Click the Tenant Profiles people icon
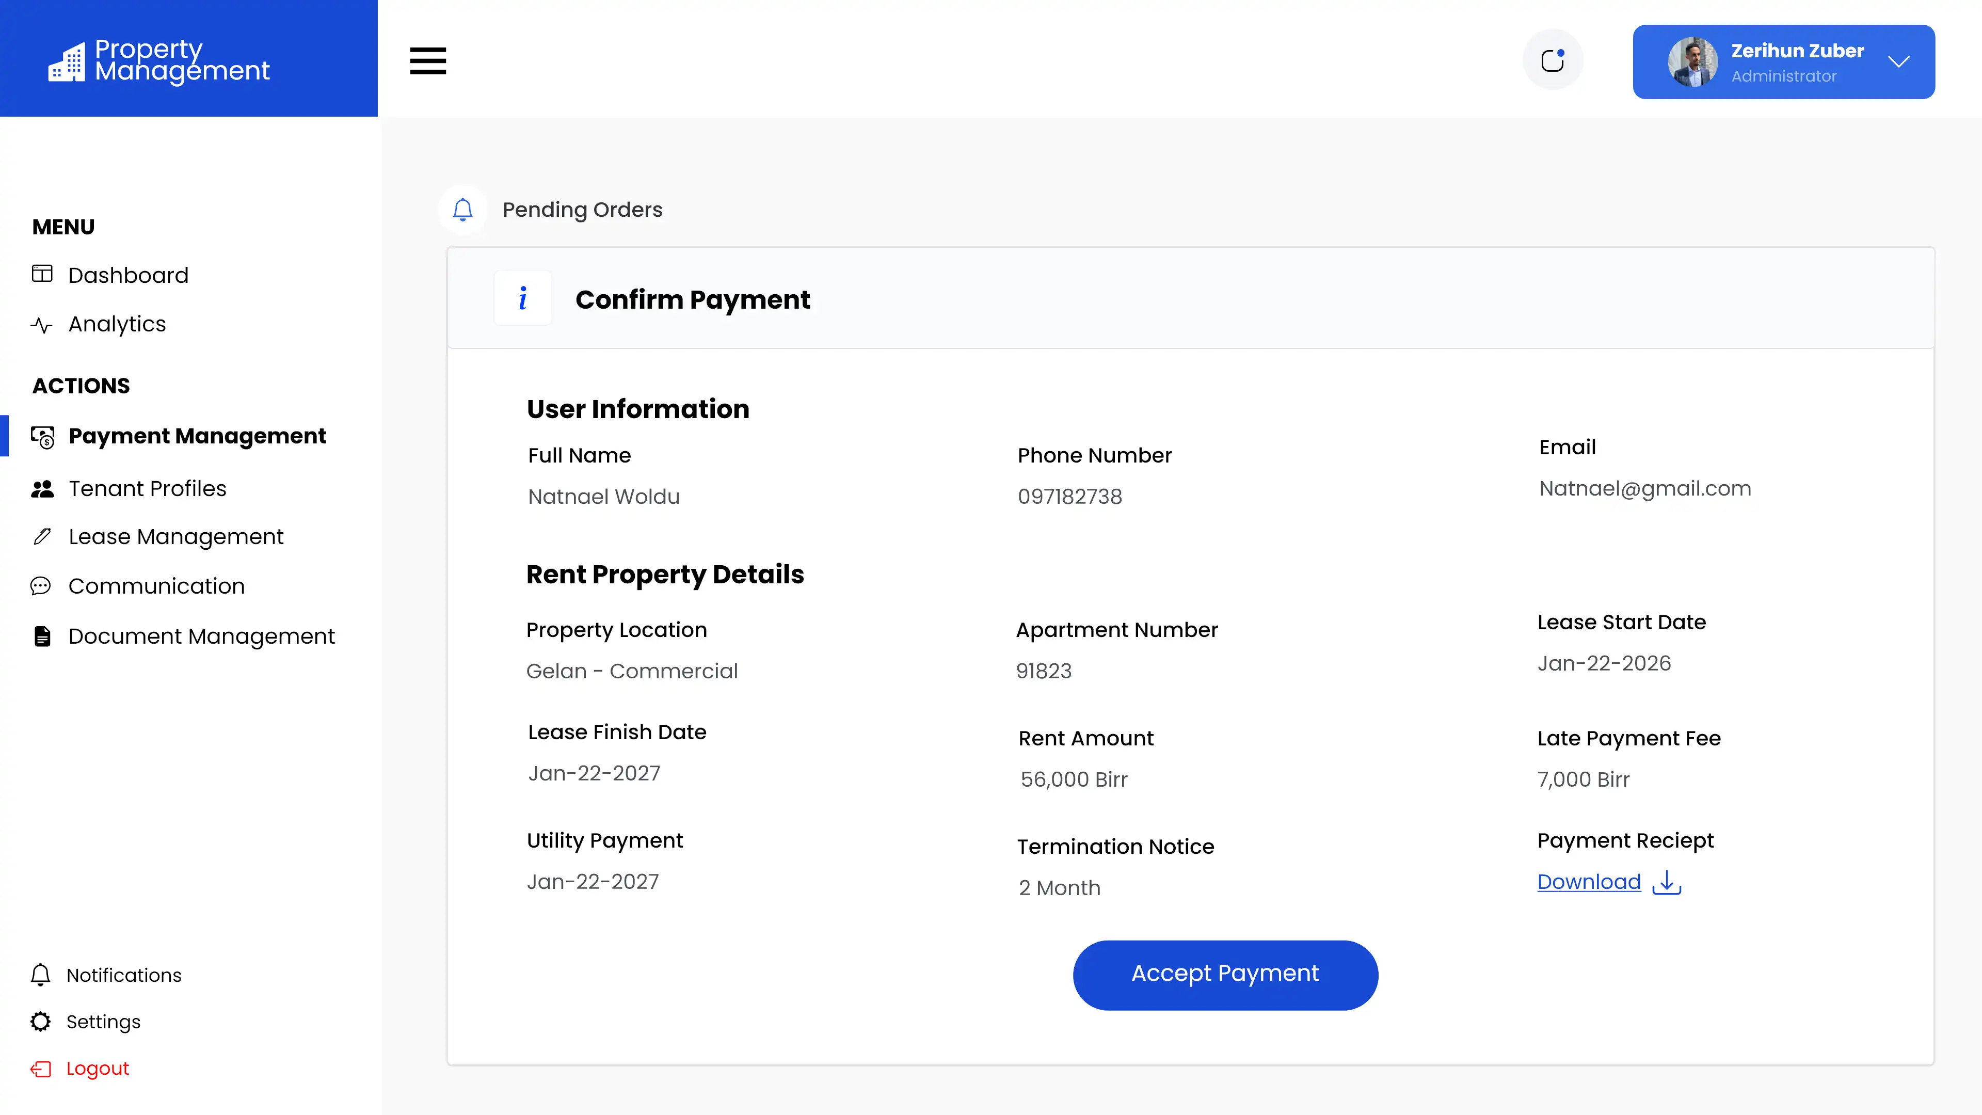Viewport: 1982px width, 1115px height. point(42,489)
